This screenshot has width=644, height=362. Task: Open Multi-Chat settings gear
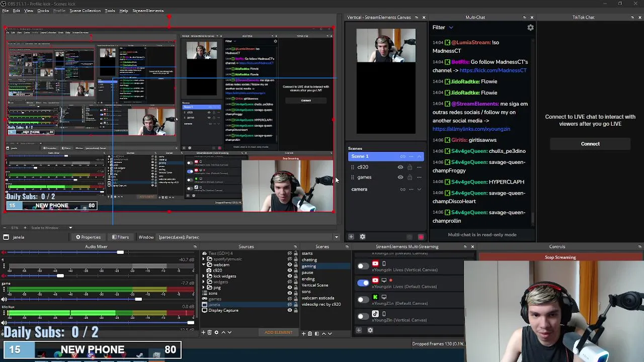pos(530,28)
